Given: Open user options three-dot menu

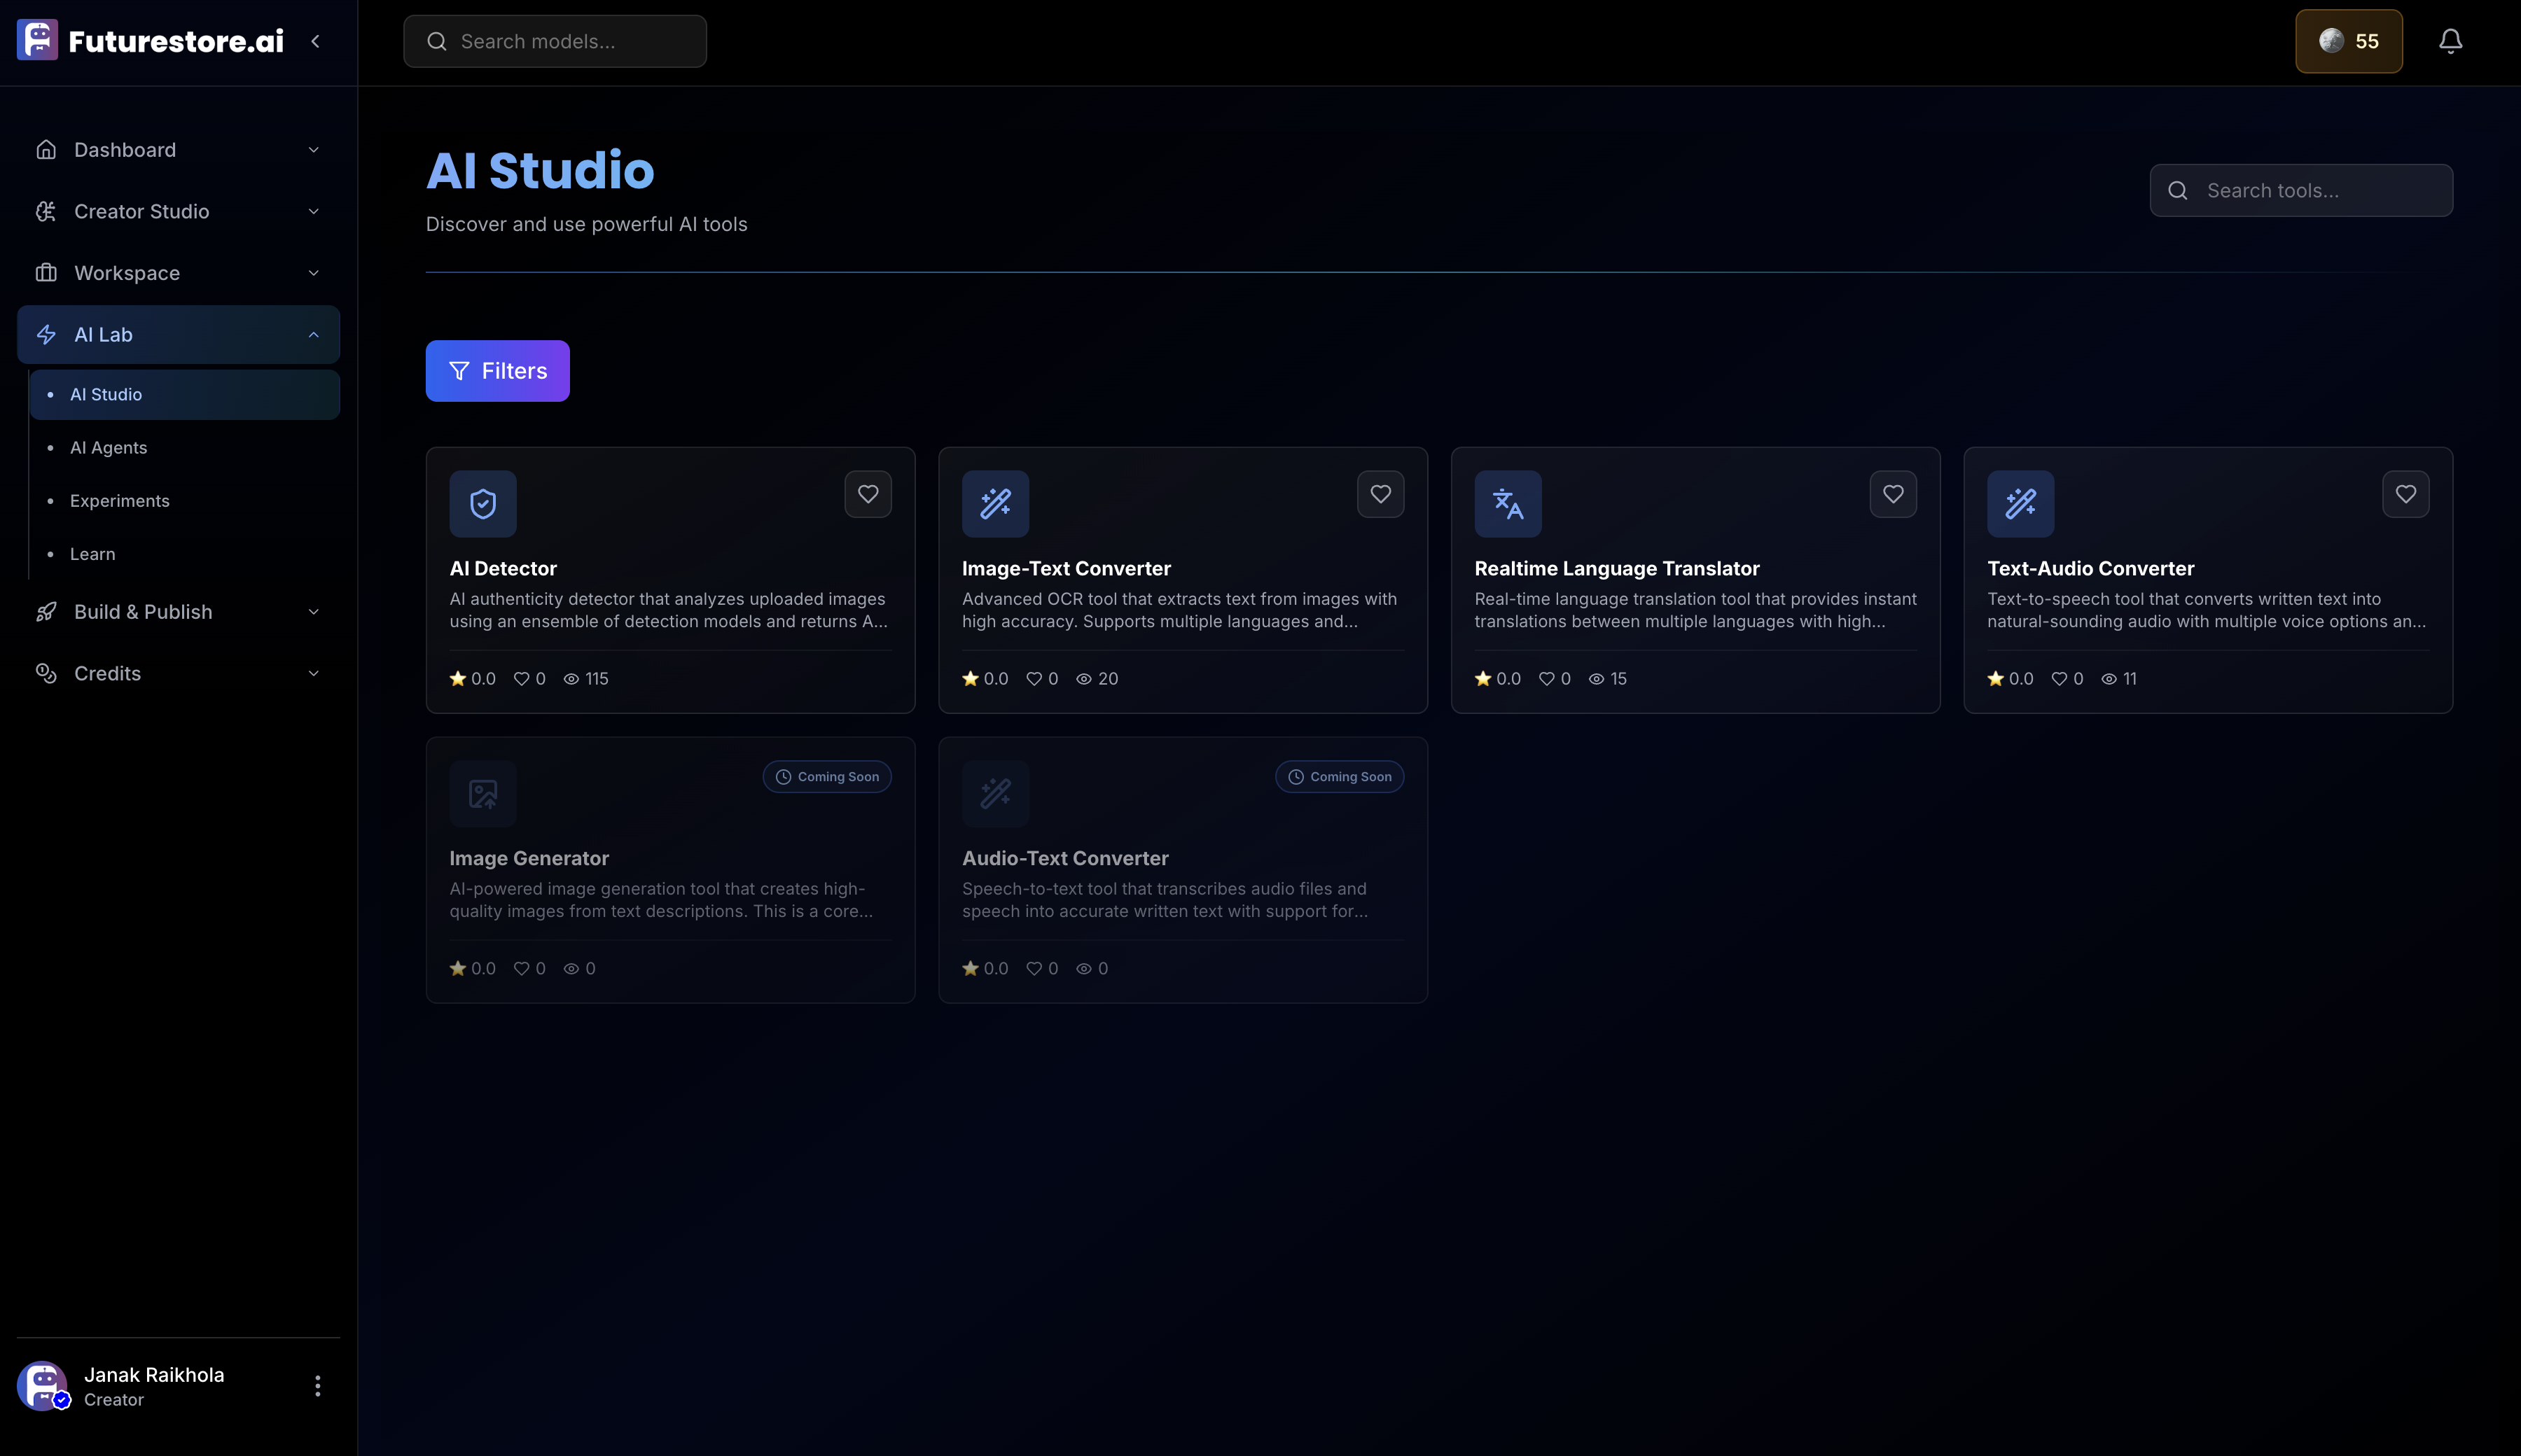Looking at the screenshot, I should coord(317,1386).
